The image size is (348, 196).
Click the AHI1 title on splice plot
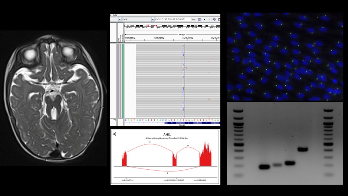point(167,134)
